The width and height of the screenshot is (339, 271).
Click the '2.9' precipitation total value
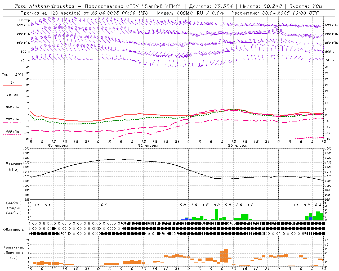pyautogui.click(x=239, y=205)
